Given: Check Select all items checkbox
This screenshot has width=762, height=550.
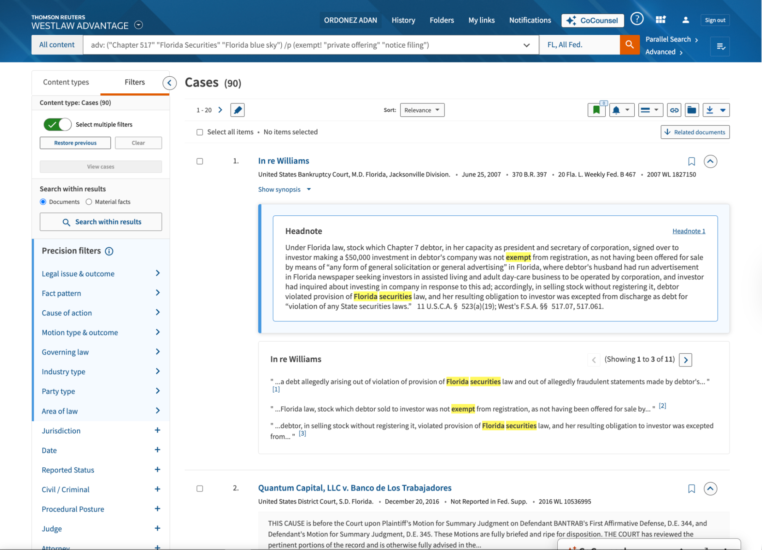Looking at the screenshot, I should tap(200, 132).
